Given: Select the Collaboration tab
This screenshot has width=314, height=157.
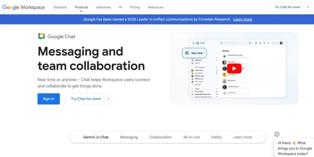Looking at the screenshot, I should [160, 137].
